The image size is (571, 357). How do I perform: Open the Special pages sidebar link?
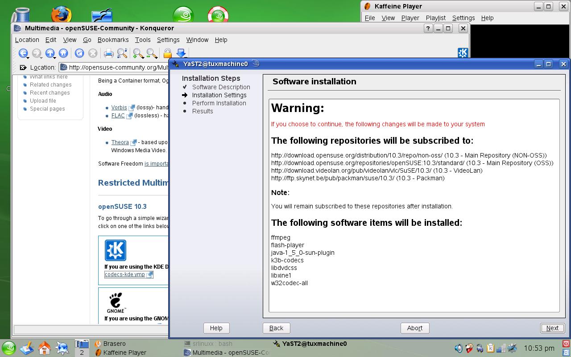47,109
